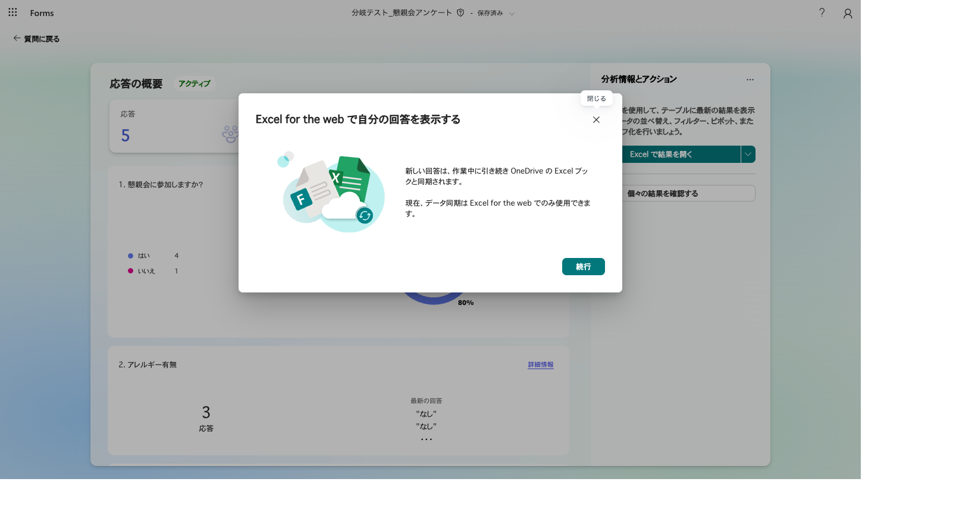Click the Forms app name
Screen dimensions: 956x532
click(x=42, y=13)
